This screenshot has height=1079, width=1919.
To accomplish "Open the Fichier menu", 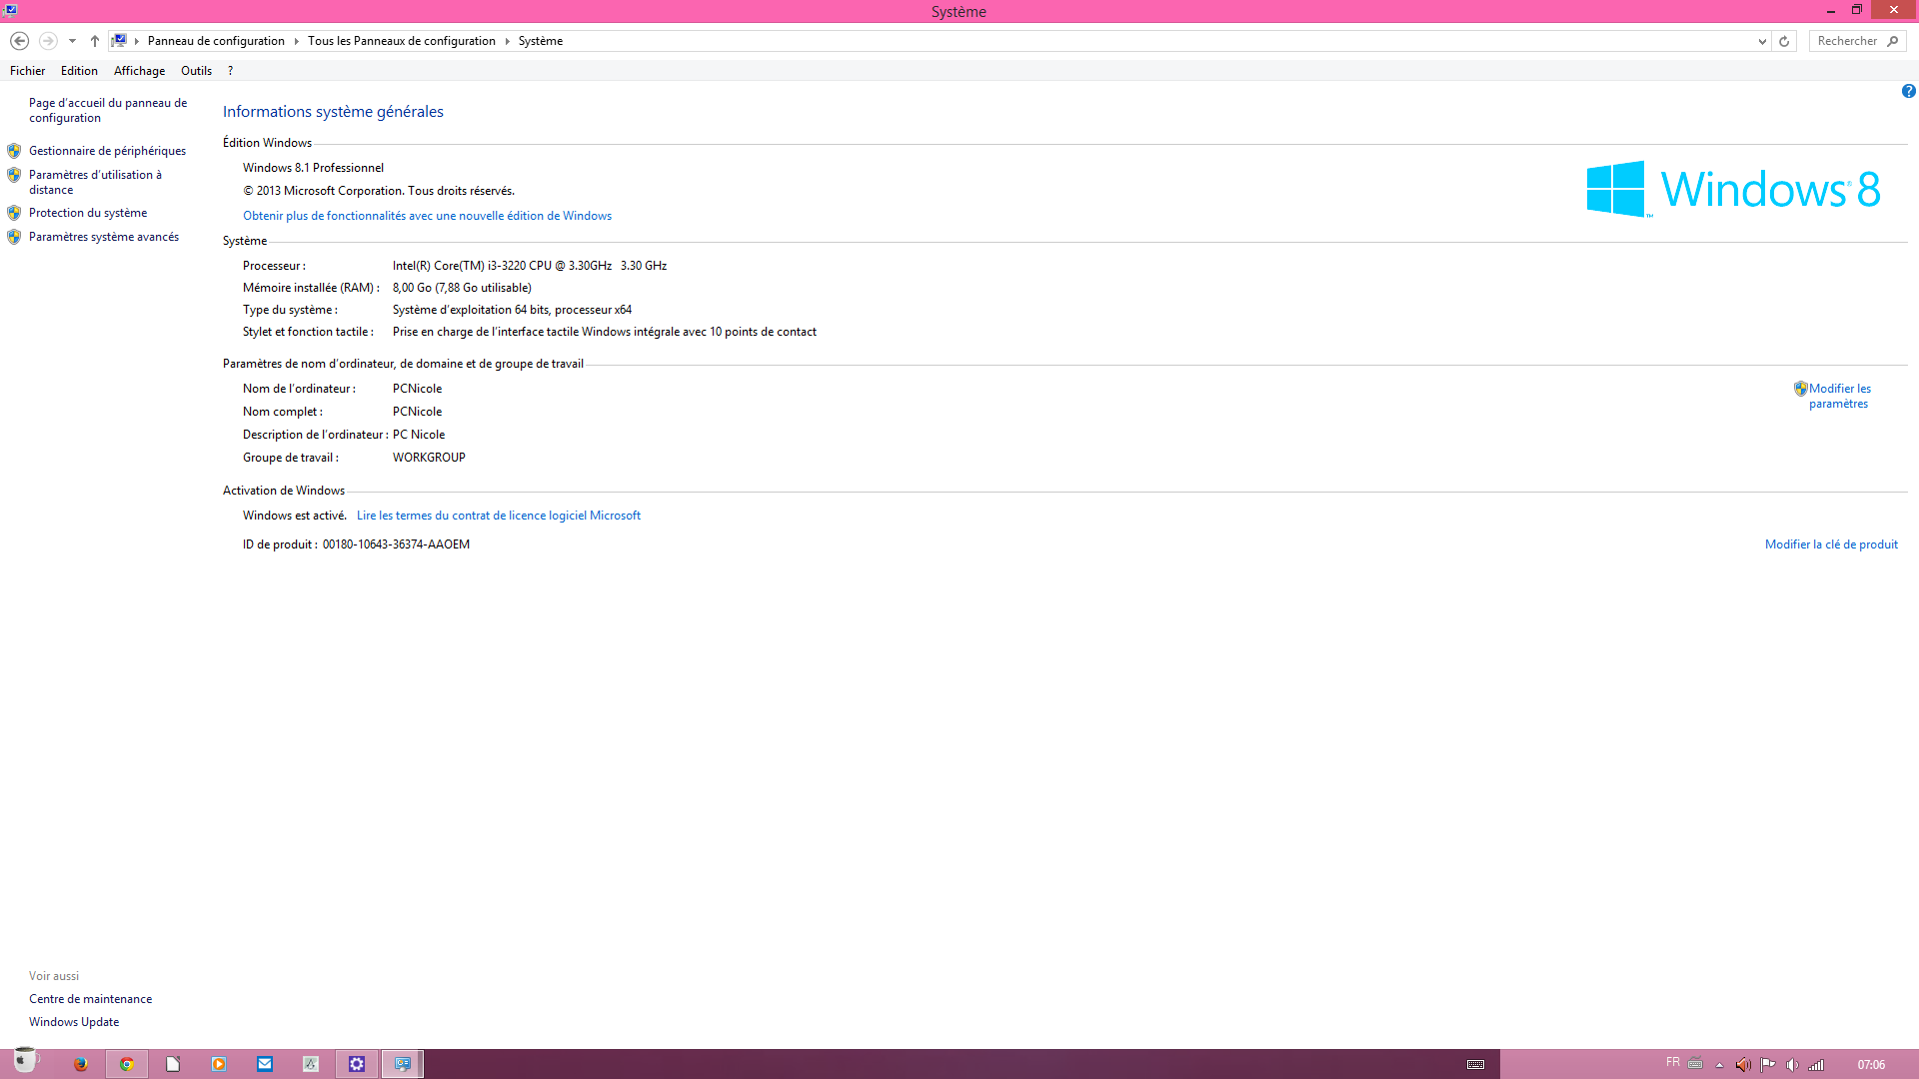I will point(28,71).
